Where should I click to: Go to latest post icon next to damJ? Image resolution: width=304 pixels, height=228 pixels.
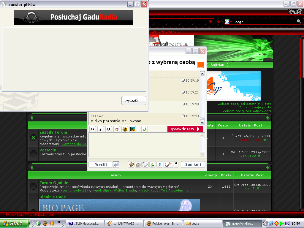click(257, 188)
